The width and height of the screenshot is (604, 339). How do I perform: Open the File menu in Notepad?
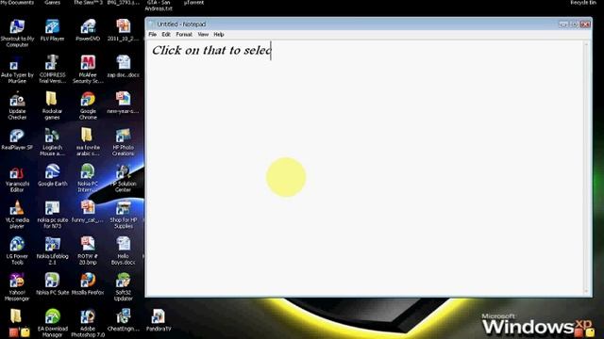(153, 34)
